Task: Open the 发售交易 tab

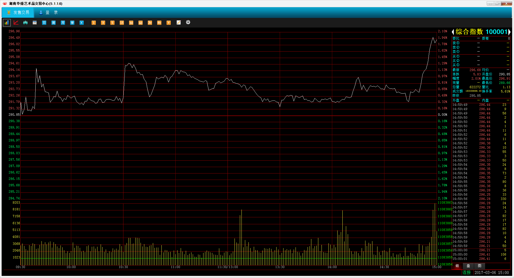Action: [18, 13]
